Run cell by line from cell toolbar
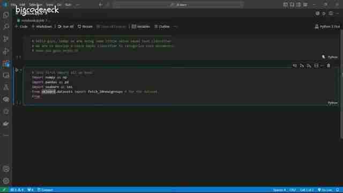The width and height of the screenshot is (343, 193). tap(295, 65)
